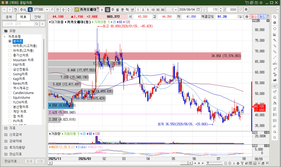
Task: Click the refresh icon in right toolbar
Action: point(274,17)
